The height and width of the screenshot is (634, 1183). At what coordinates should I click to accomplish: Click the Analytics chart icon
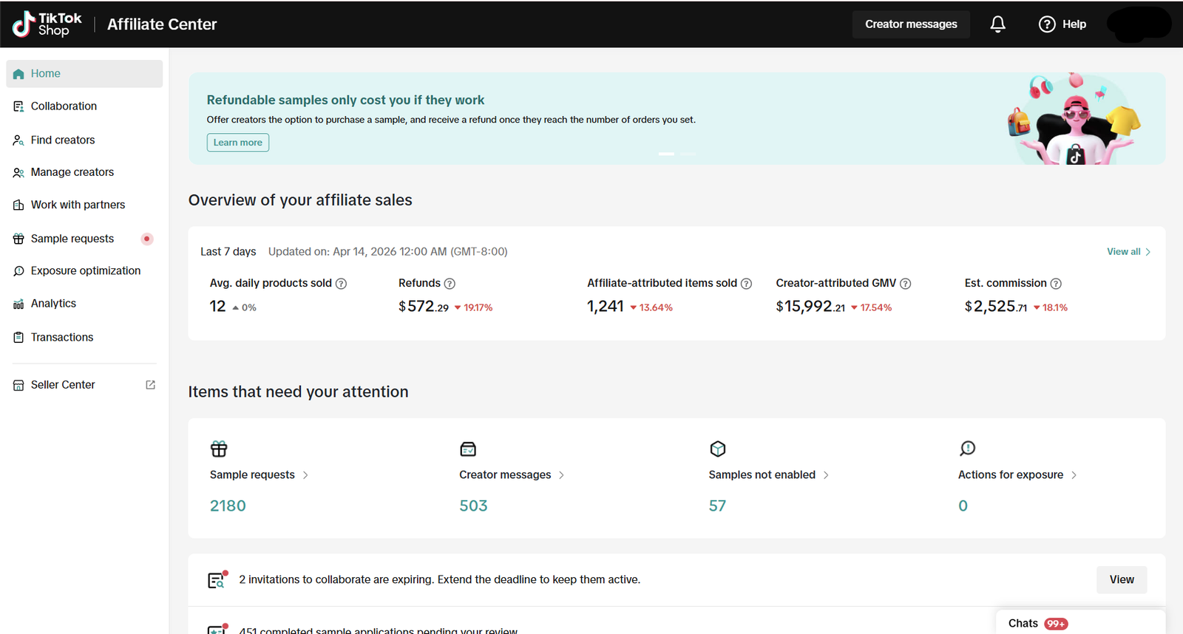(18, 304)
